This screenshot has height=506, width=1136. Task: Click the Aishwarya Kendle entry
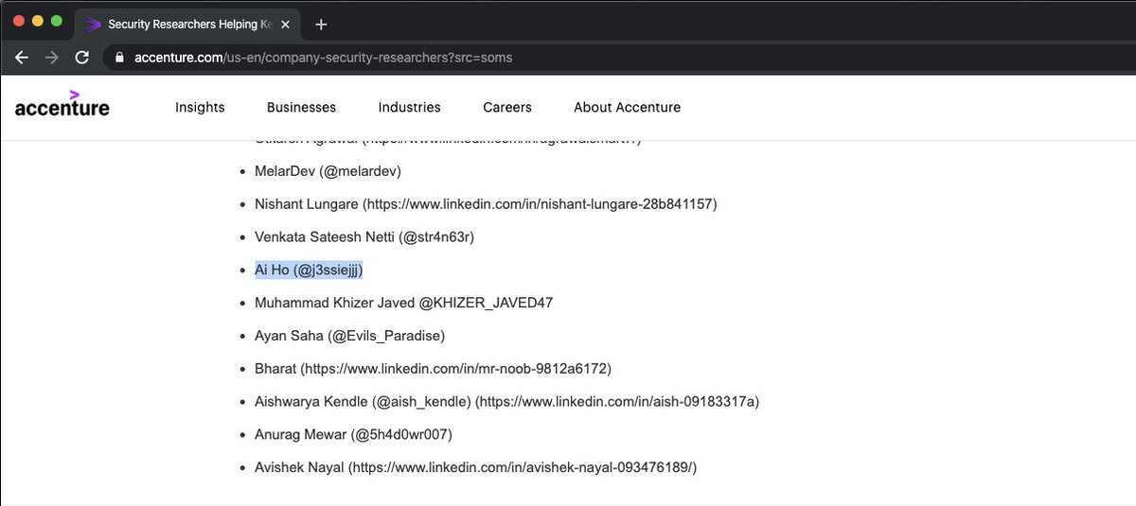(506, 402)
